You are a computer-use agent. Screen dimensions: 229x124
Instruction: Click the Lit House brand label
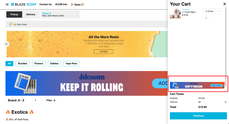pyautogui.click(x=185, y=10)
